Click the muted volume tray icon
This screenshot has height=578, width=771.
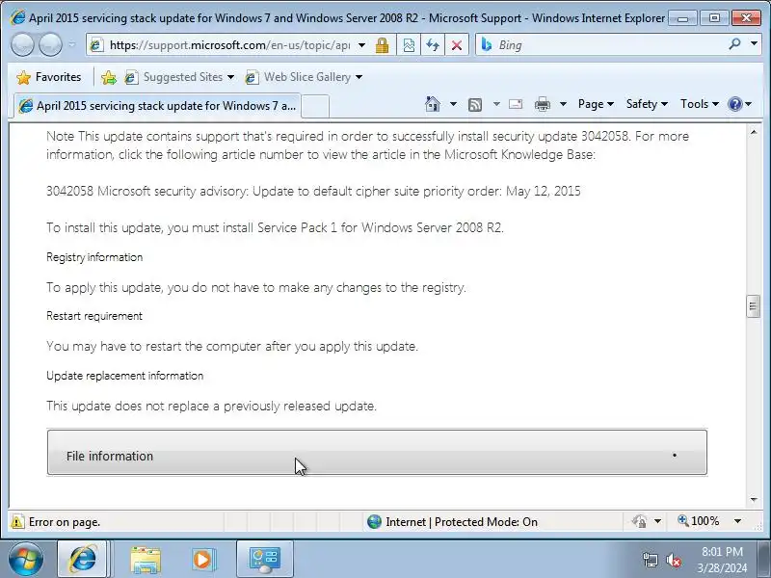point(673,560)
